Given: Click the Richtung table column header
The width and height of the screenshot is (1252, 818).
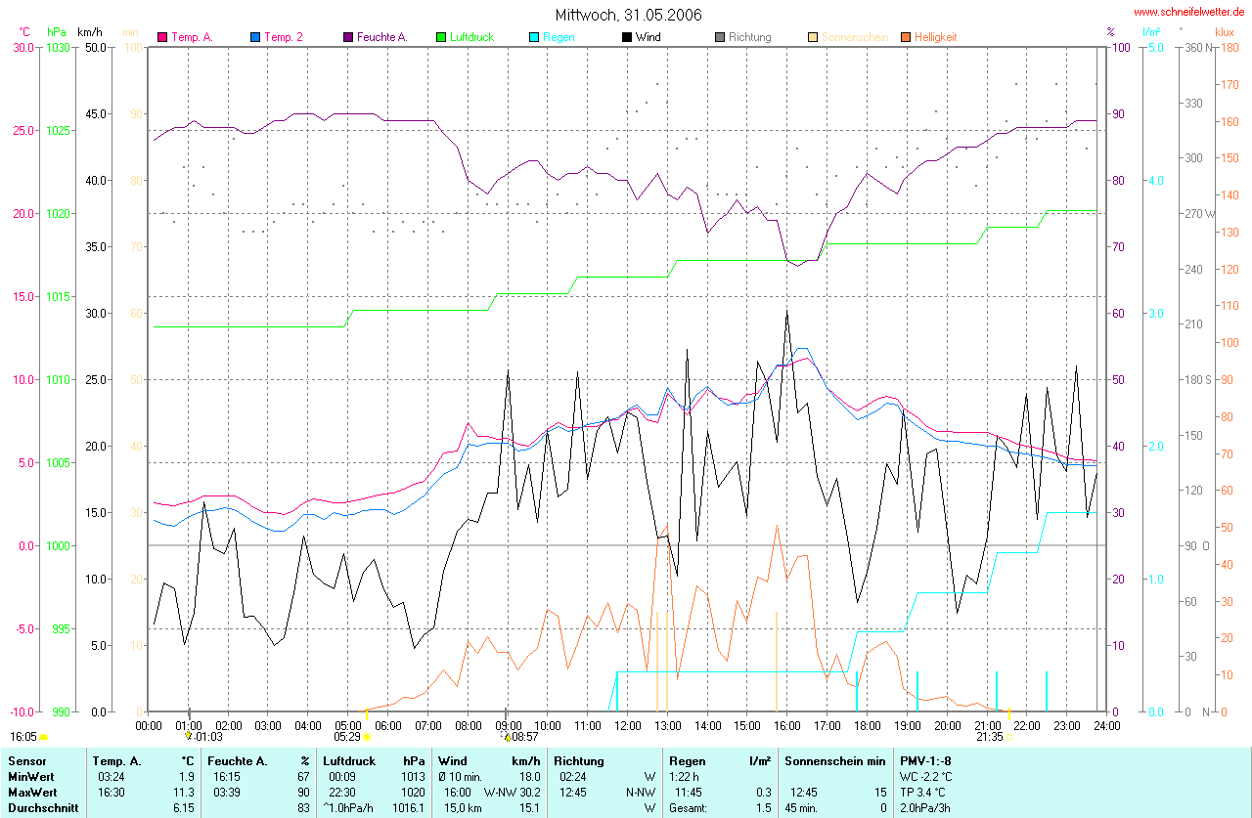Looking at the screenshot, I should coord(579,760).
